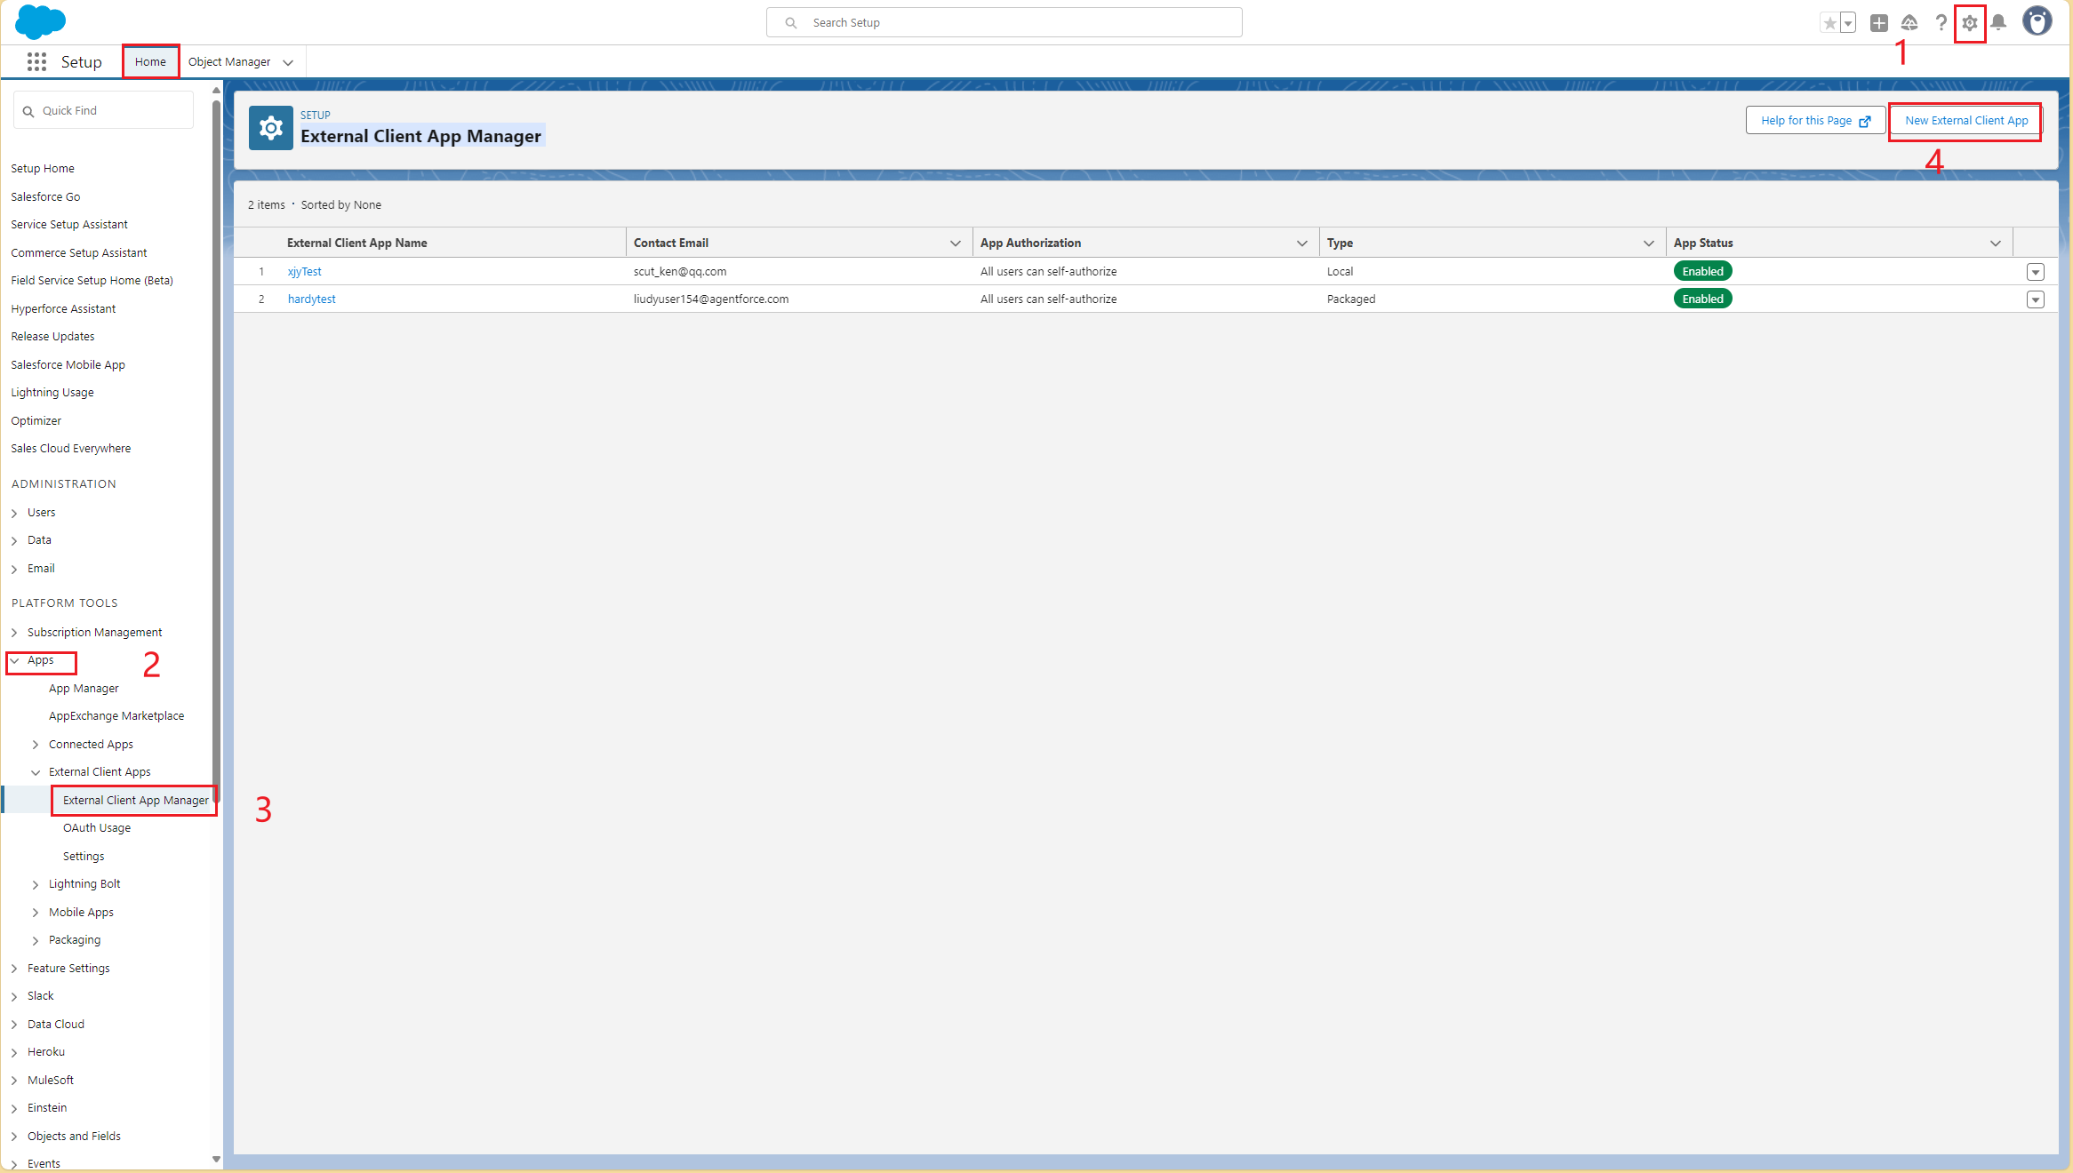Open the App Launcher dots grid

36,61
